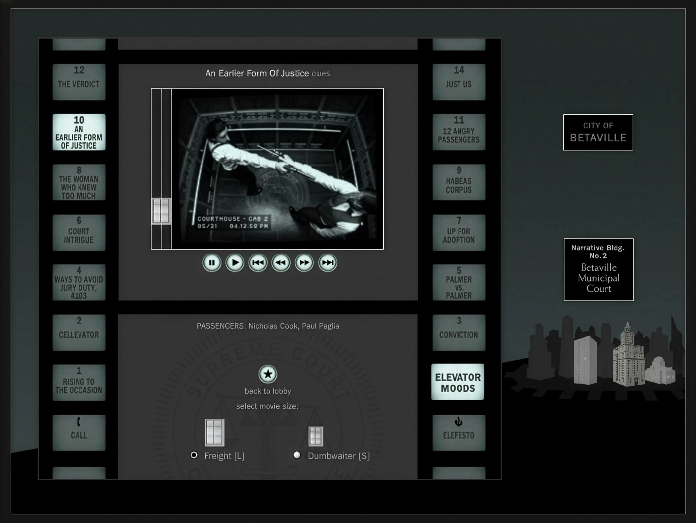Pause the movie playback
This screenshot has height=523, width=696.
click(211, 263)
